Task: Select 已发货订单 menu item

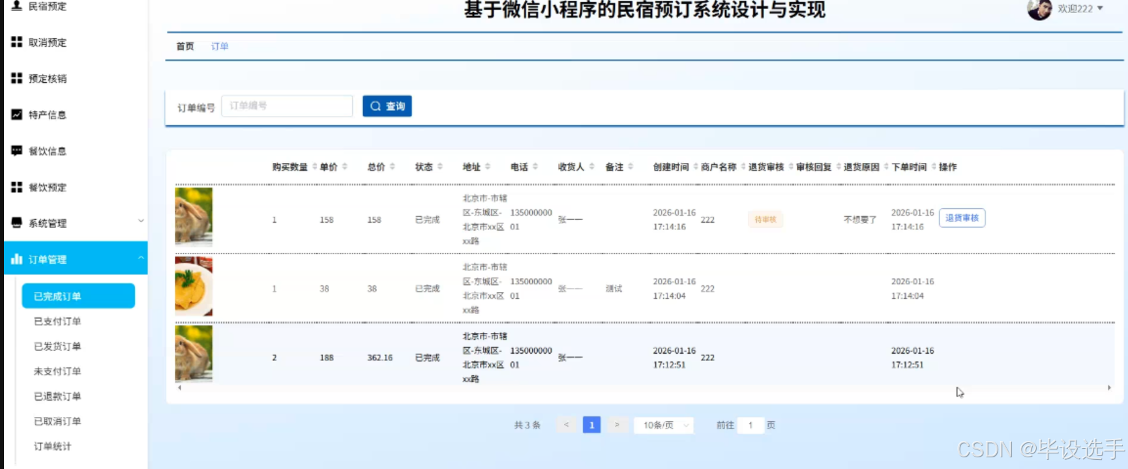Action: [x=57, y=346]
